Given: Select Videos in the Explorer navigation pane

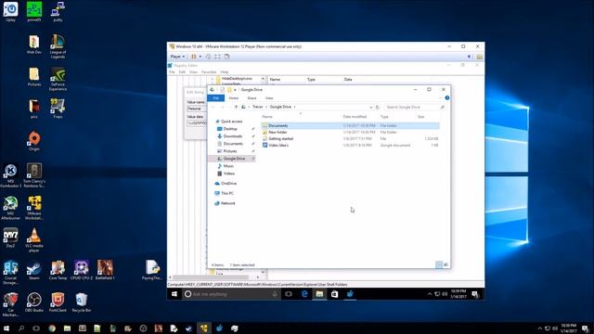Looking at the screenshot, I should point(229,173).
